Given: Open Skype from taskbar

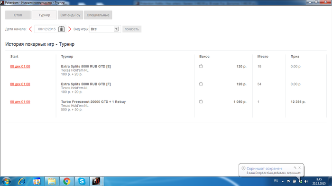Looking at the screenshot, I should (82, 181).
